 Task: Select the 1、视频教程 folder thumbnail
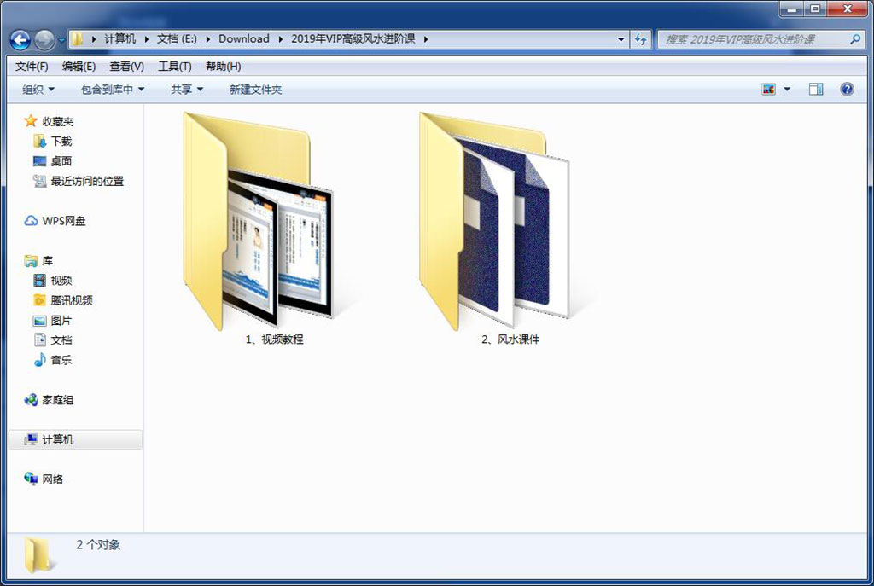(x=258, y=221)
